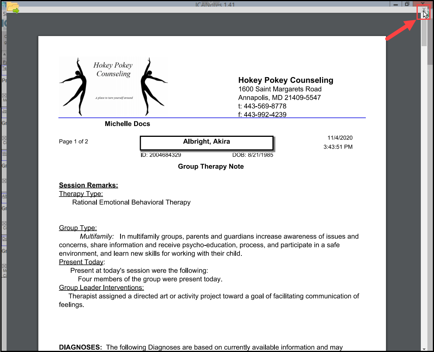The height and width of the screenshot is (352, 434).
Task: Click the folder icon with green arrow
Action: pos(13,7)
